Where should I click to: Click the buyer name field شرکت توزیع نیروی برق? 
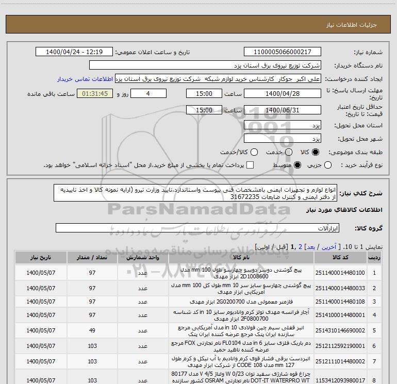pos(205,65)
